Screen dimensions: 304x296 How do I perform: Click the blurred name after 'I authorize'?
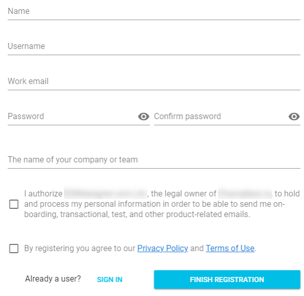click(105, 193)
